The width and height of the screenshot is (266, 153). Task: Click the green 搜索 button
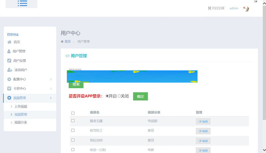76,85
